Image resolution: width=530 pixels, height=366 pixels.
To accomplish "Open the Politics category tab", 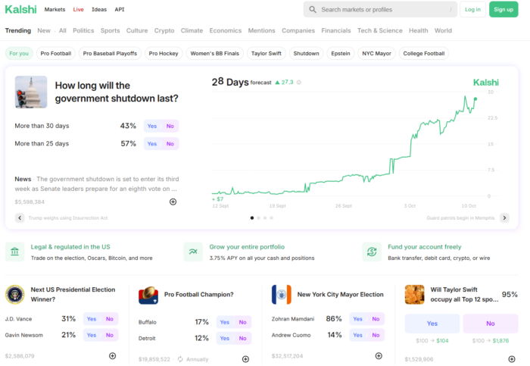I will (x=83, y=31).
